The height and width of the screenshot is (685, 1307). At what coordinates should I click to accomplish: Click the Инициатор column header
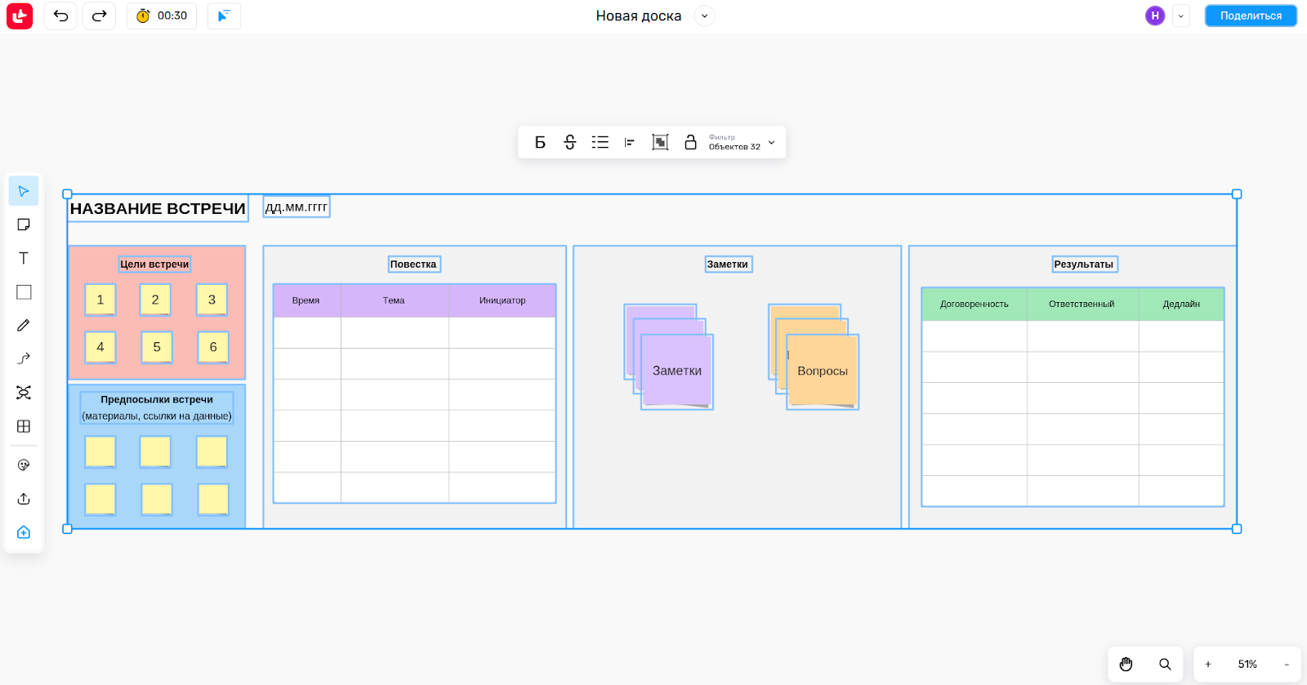click(502, 300)
